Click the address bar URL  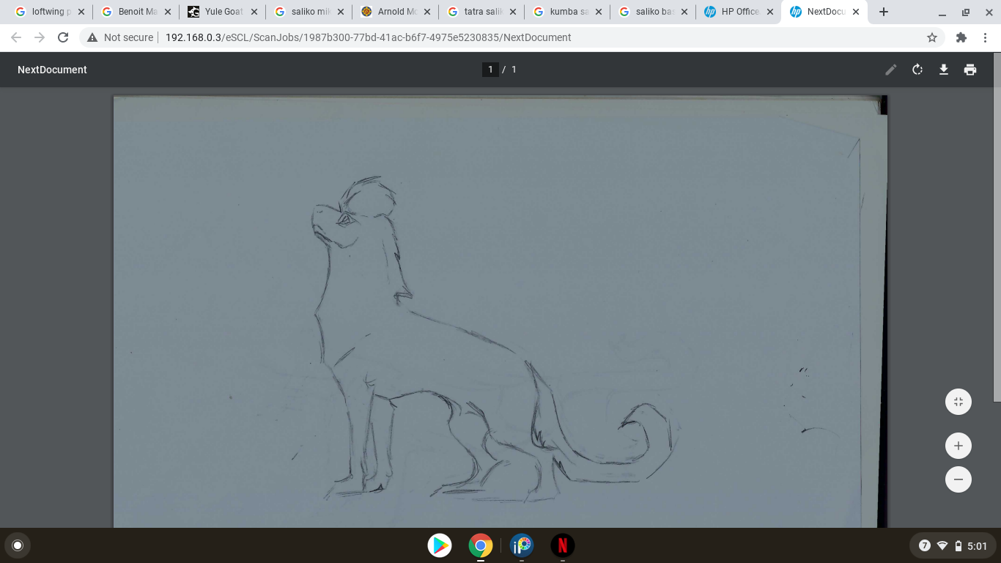[368, 37]
